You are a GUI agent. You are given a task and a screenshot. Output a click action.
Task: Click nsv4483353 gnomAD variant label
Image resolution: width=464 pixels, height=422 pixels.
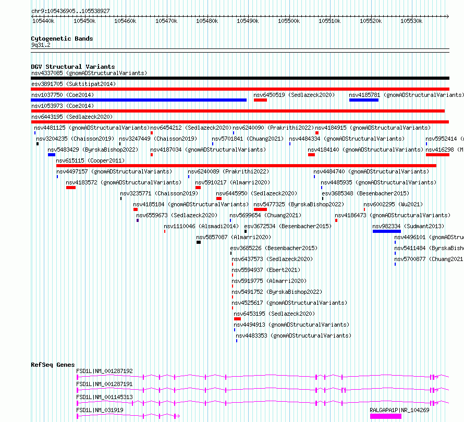pyautogui.click(x=294, y=336)
